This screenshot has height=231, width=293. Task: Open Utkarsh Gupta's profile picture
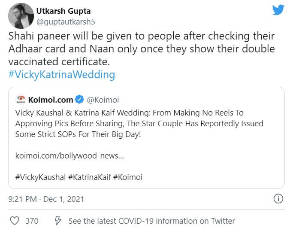pos(21,16)
